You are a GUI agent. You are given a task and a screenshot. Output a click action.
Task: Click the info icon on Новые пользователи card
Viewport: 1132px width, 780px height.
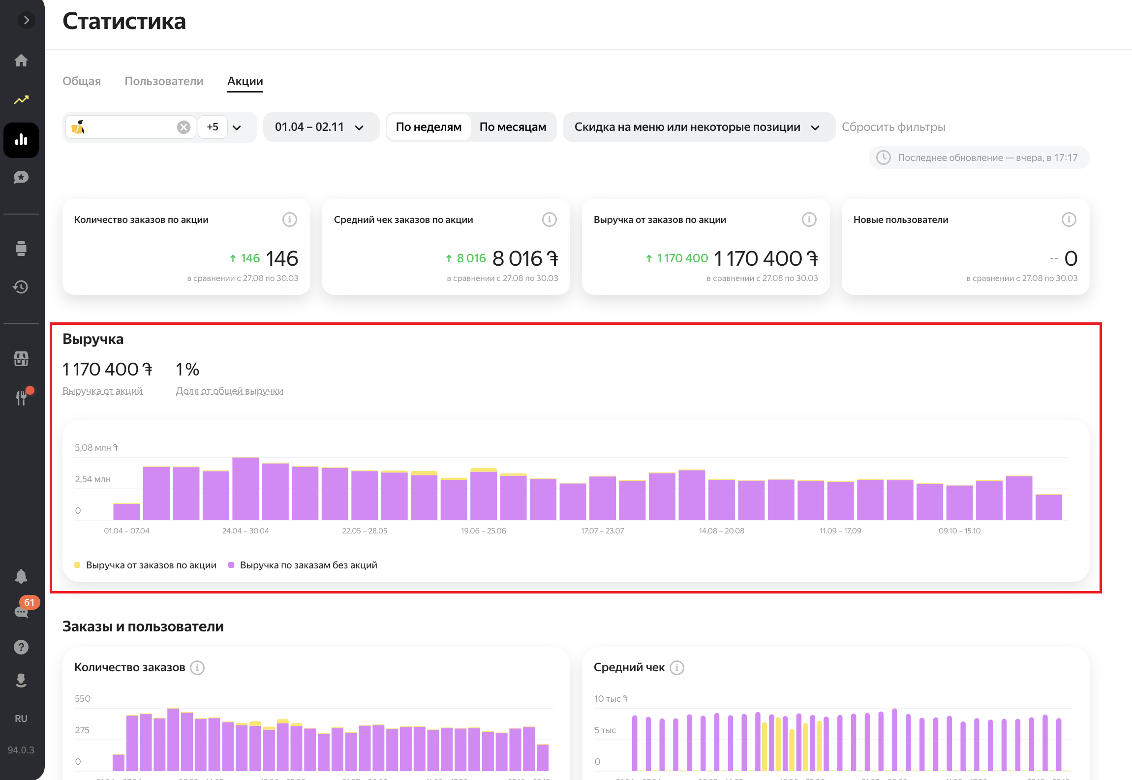[1069, 219]
